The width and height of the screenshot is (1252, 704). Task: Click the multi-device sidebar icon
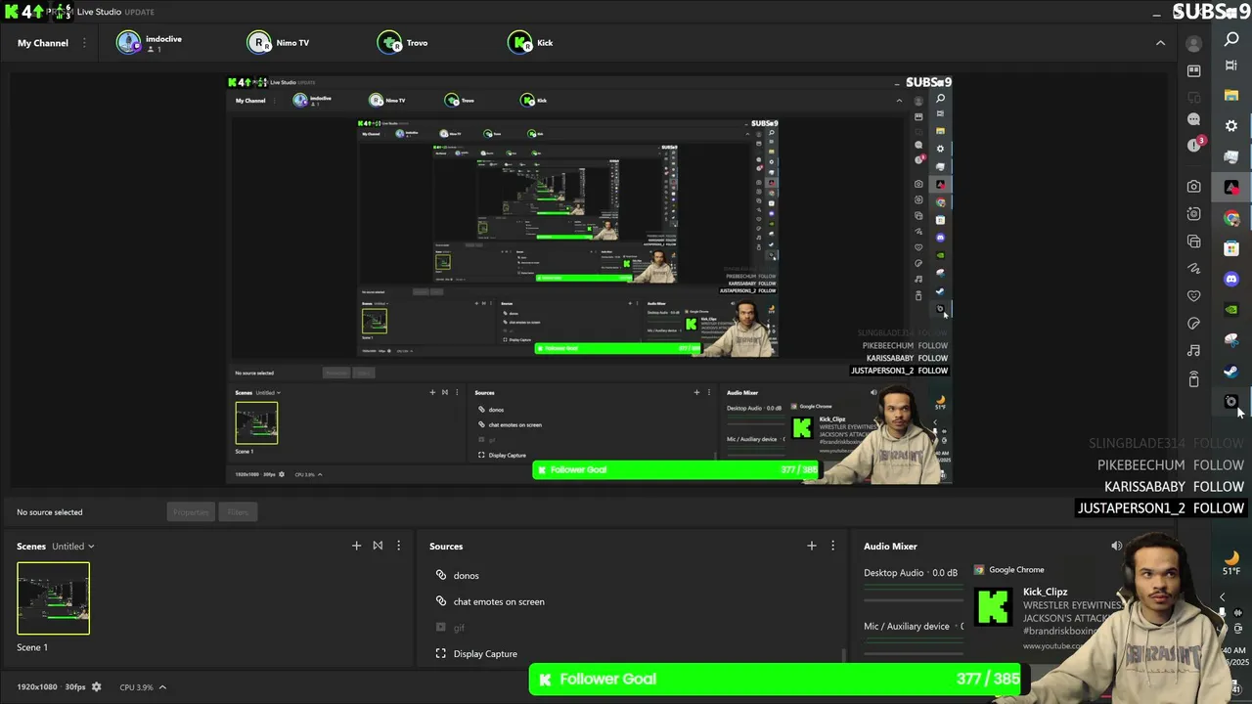point(1193,96)
